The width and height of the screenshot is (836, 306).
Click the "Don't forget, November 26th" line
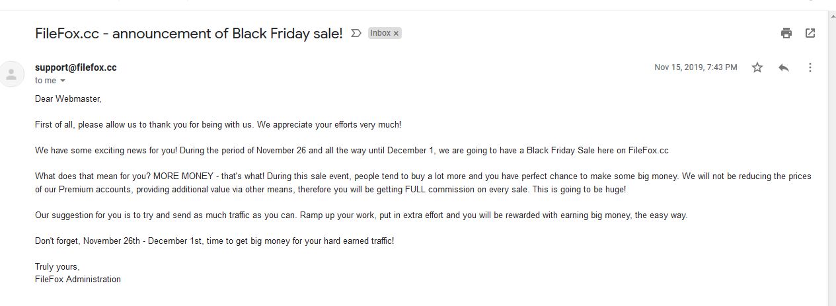pyautogui.click(x=214, y=241)
